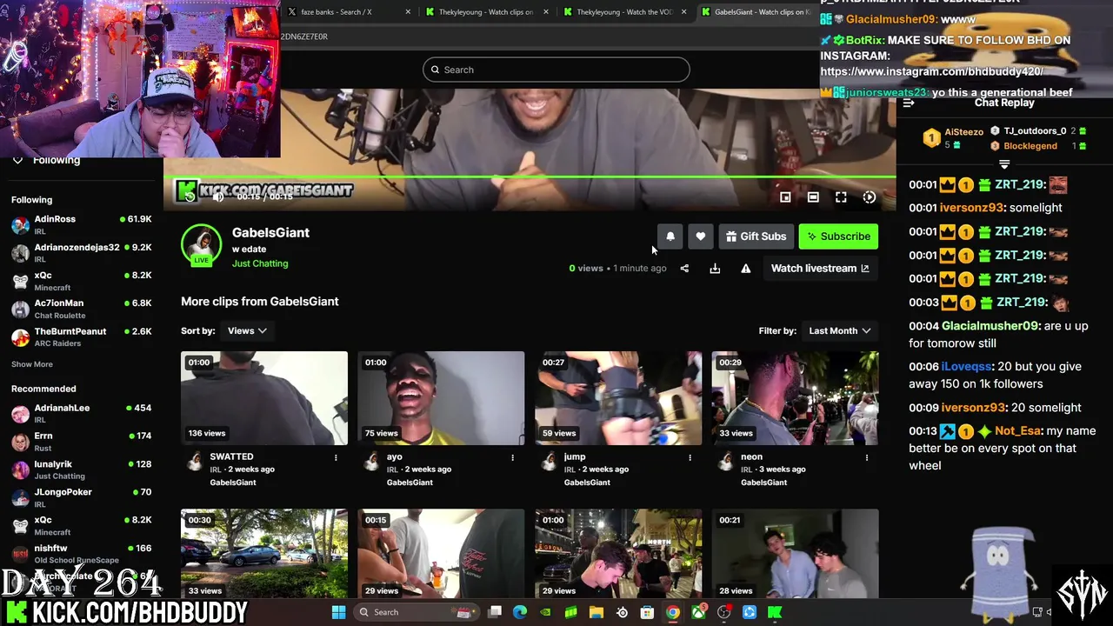Open nishftw recommended channel
The image size is (1113, 626).
click(81, 554)
